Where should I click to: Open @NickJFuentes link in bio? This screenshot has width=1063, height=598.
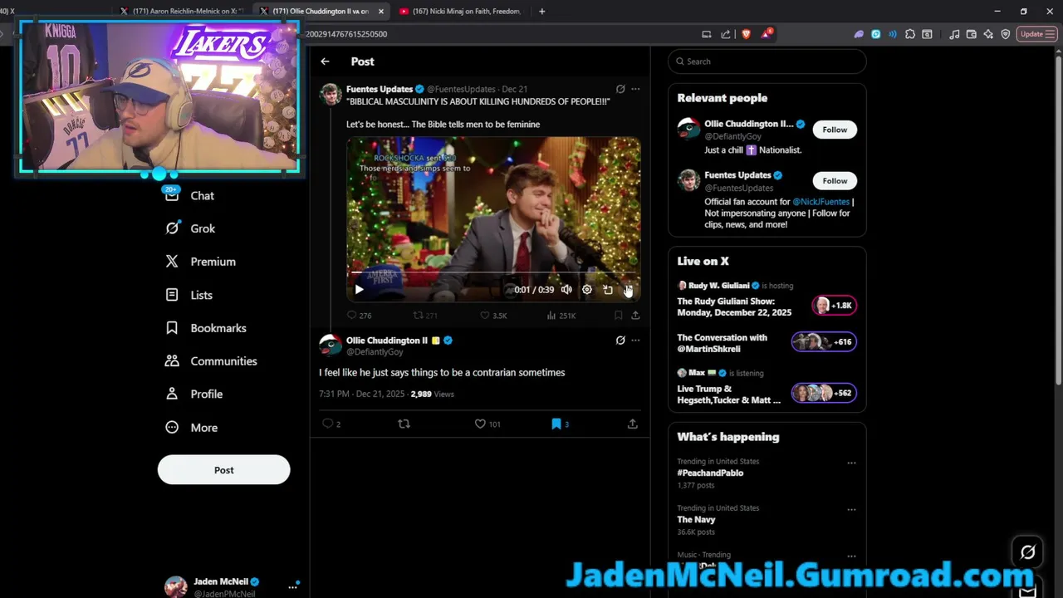pyautogui.click(x=821, y=202)
